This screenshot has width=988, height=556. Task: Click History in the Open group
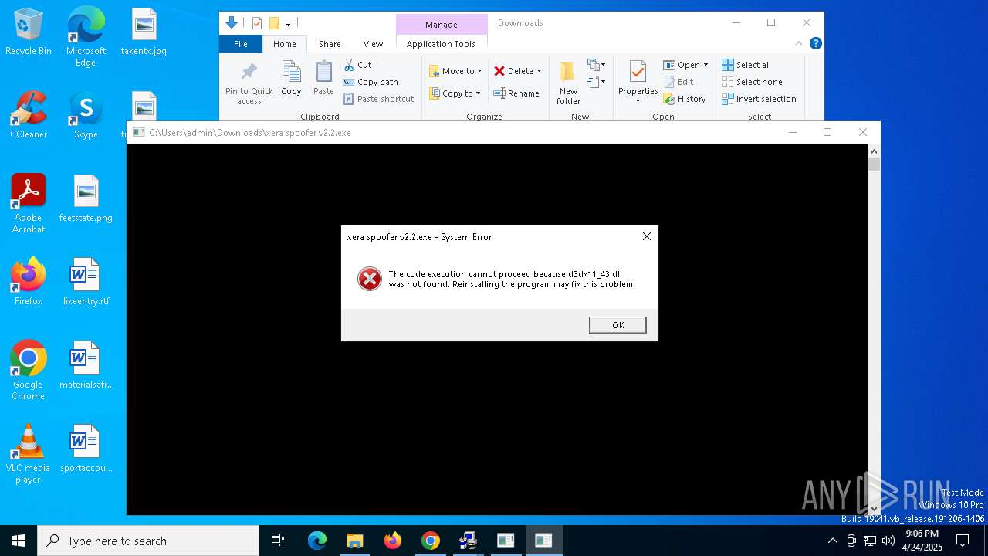pyautogui.click(x=685, y=99)
